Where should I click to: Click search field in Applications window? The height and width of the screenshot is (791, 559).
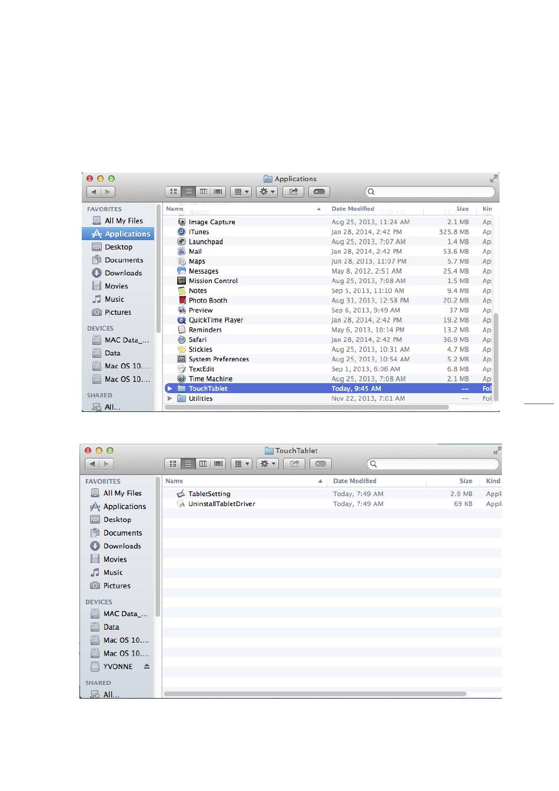coord(430,192)
